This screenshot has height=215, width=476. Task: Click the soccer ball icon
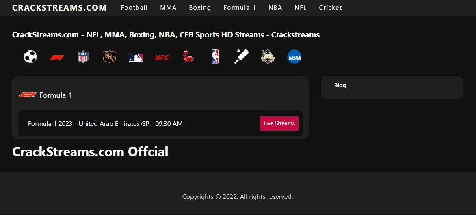click(x=30, y=57)
